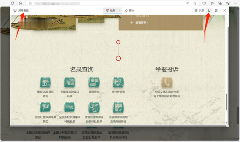The height and width of the screenshot is (142, 240).
Task: Click the browser refresh button
Action: (x=12, y=3)
